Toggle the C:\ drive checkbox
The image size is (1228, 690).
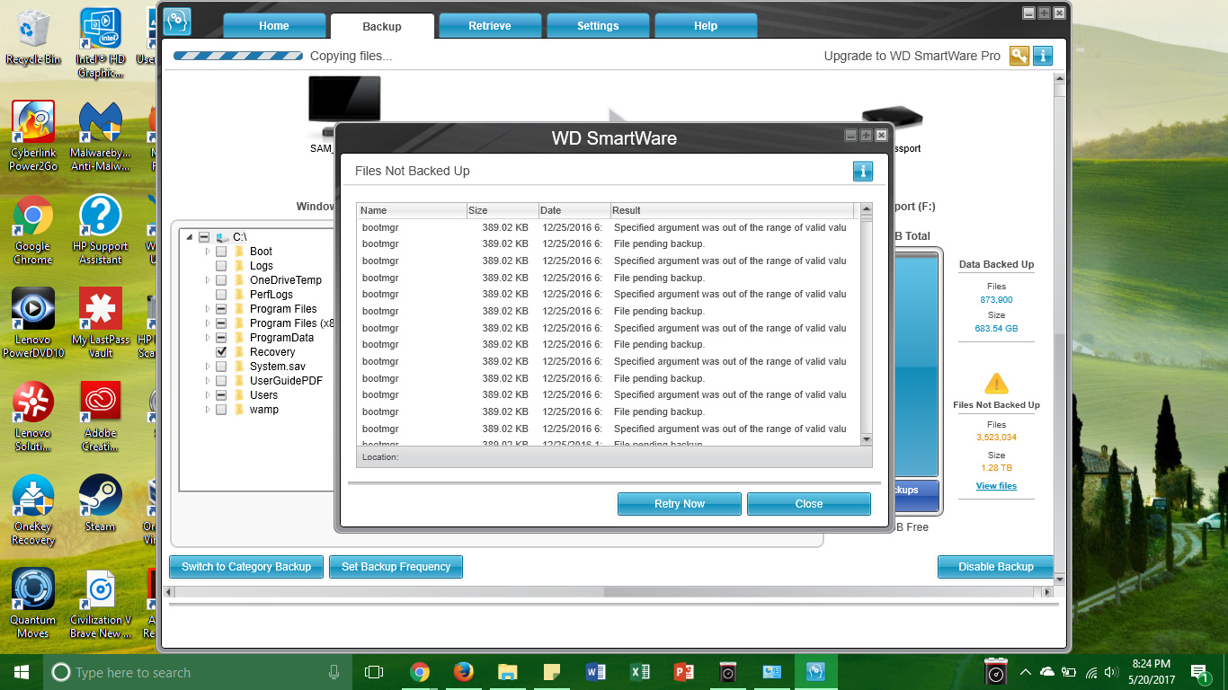pos(204,237)
